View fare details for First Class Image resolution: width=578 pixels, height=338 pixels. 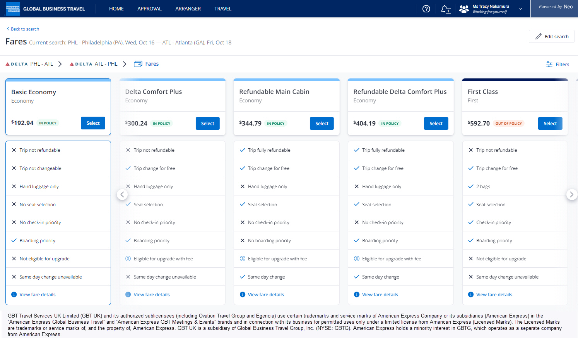pos(494,294)
